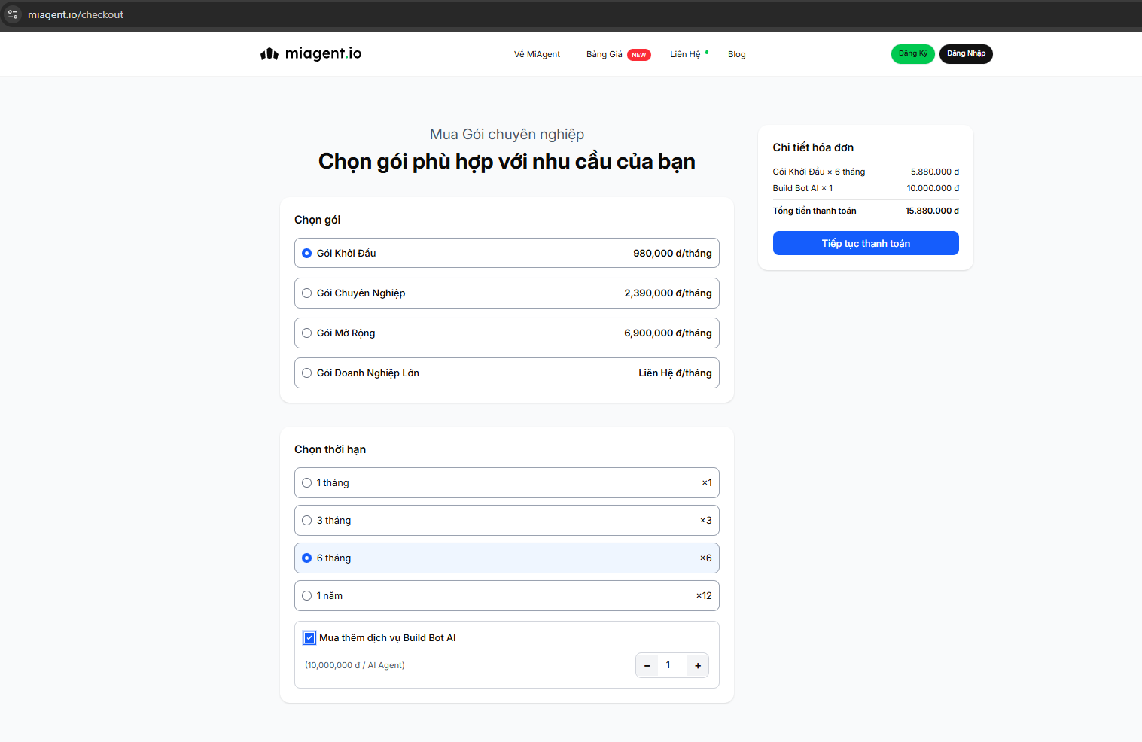Click the NEW badge beside Bảng Giá
1142x742 pixels.
(x=638, y=55)
